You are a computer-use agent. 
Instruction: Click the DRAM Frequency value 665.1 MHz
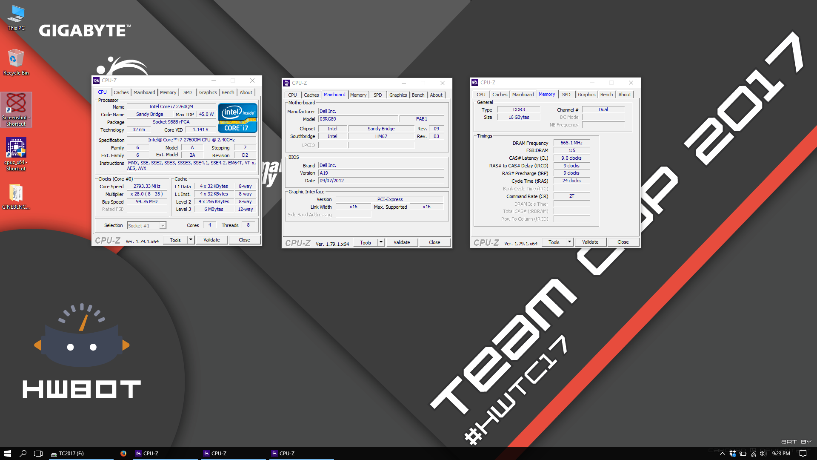coord(571,143)
